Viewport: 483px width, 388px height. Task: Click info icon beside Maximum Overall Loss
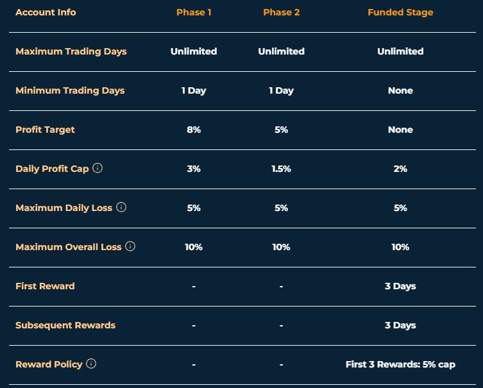click(x=130, y=246)
